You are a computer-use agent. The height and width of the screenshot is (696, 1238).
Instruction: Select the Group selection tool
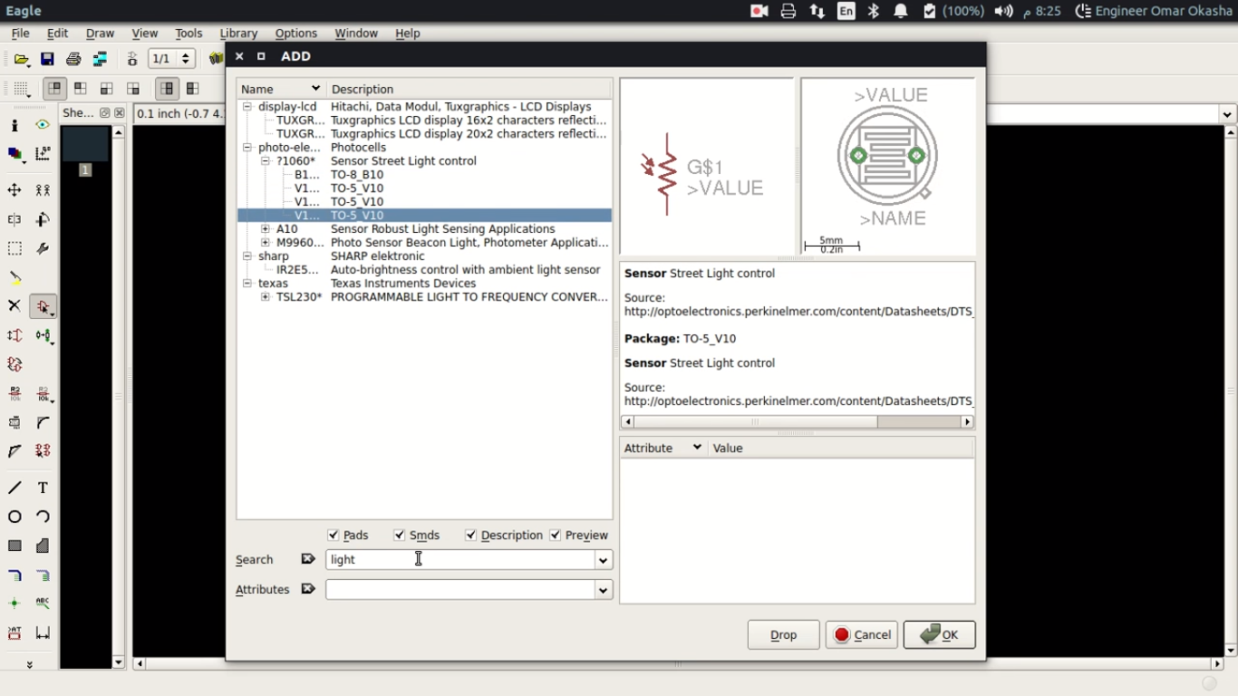click(15, 248)
